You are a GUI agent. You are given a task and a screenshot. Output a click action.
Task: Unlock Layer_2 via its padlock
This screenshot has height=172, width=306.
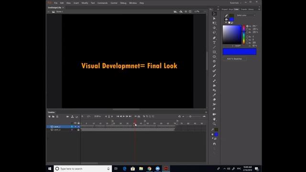coord(78,129)
